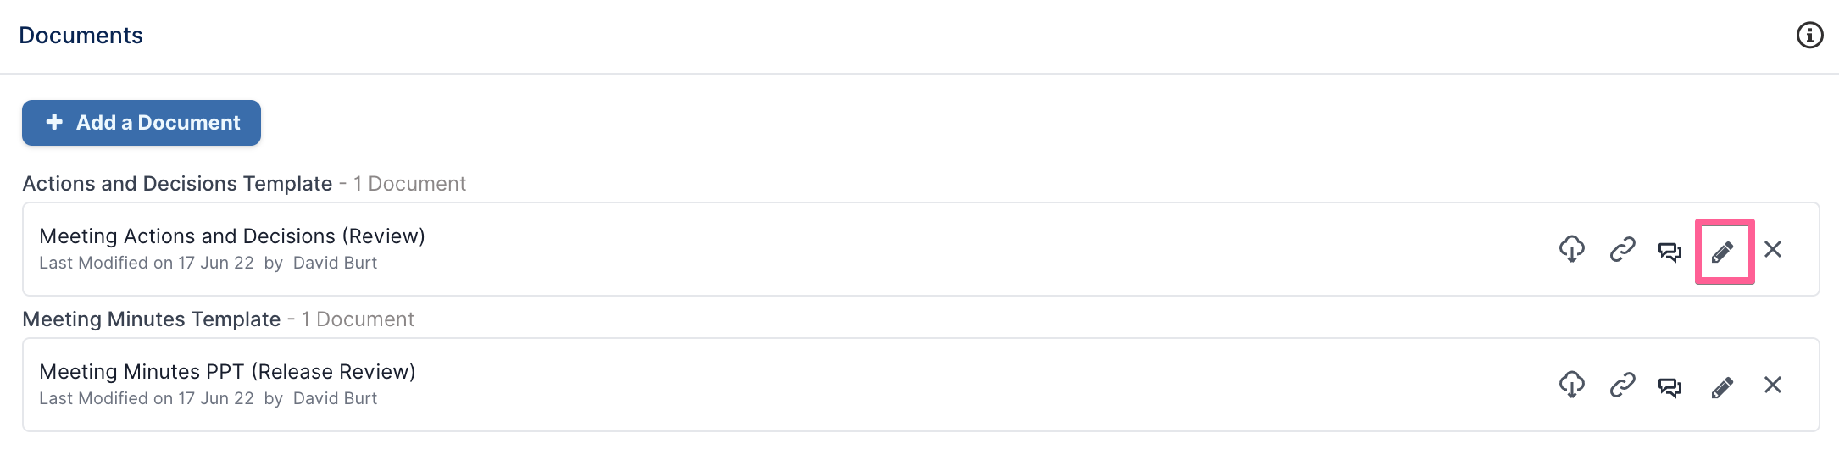Screen dimensions: 1839x466
Task: Click the plus symbol on Add a Document
Action: point(54,122)
